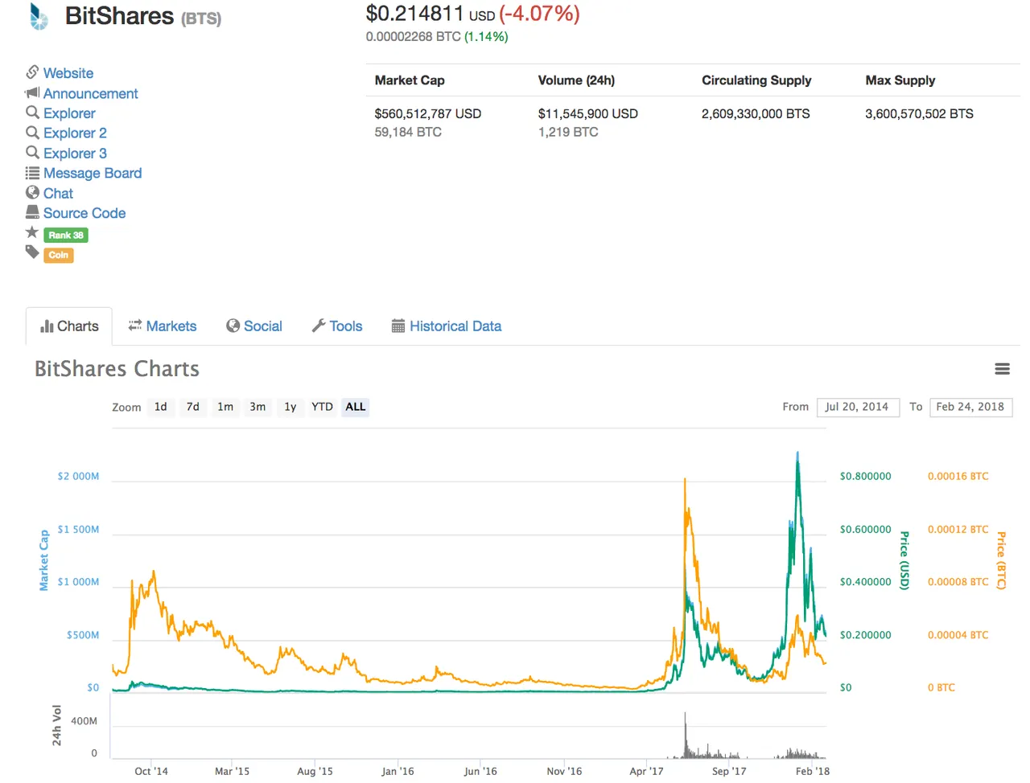The image size is (1030, 783).
Task: Open the Message Board link
Action: (x=93, y=174)
